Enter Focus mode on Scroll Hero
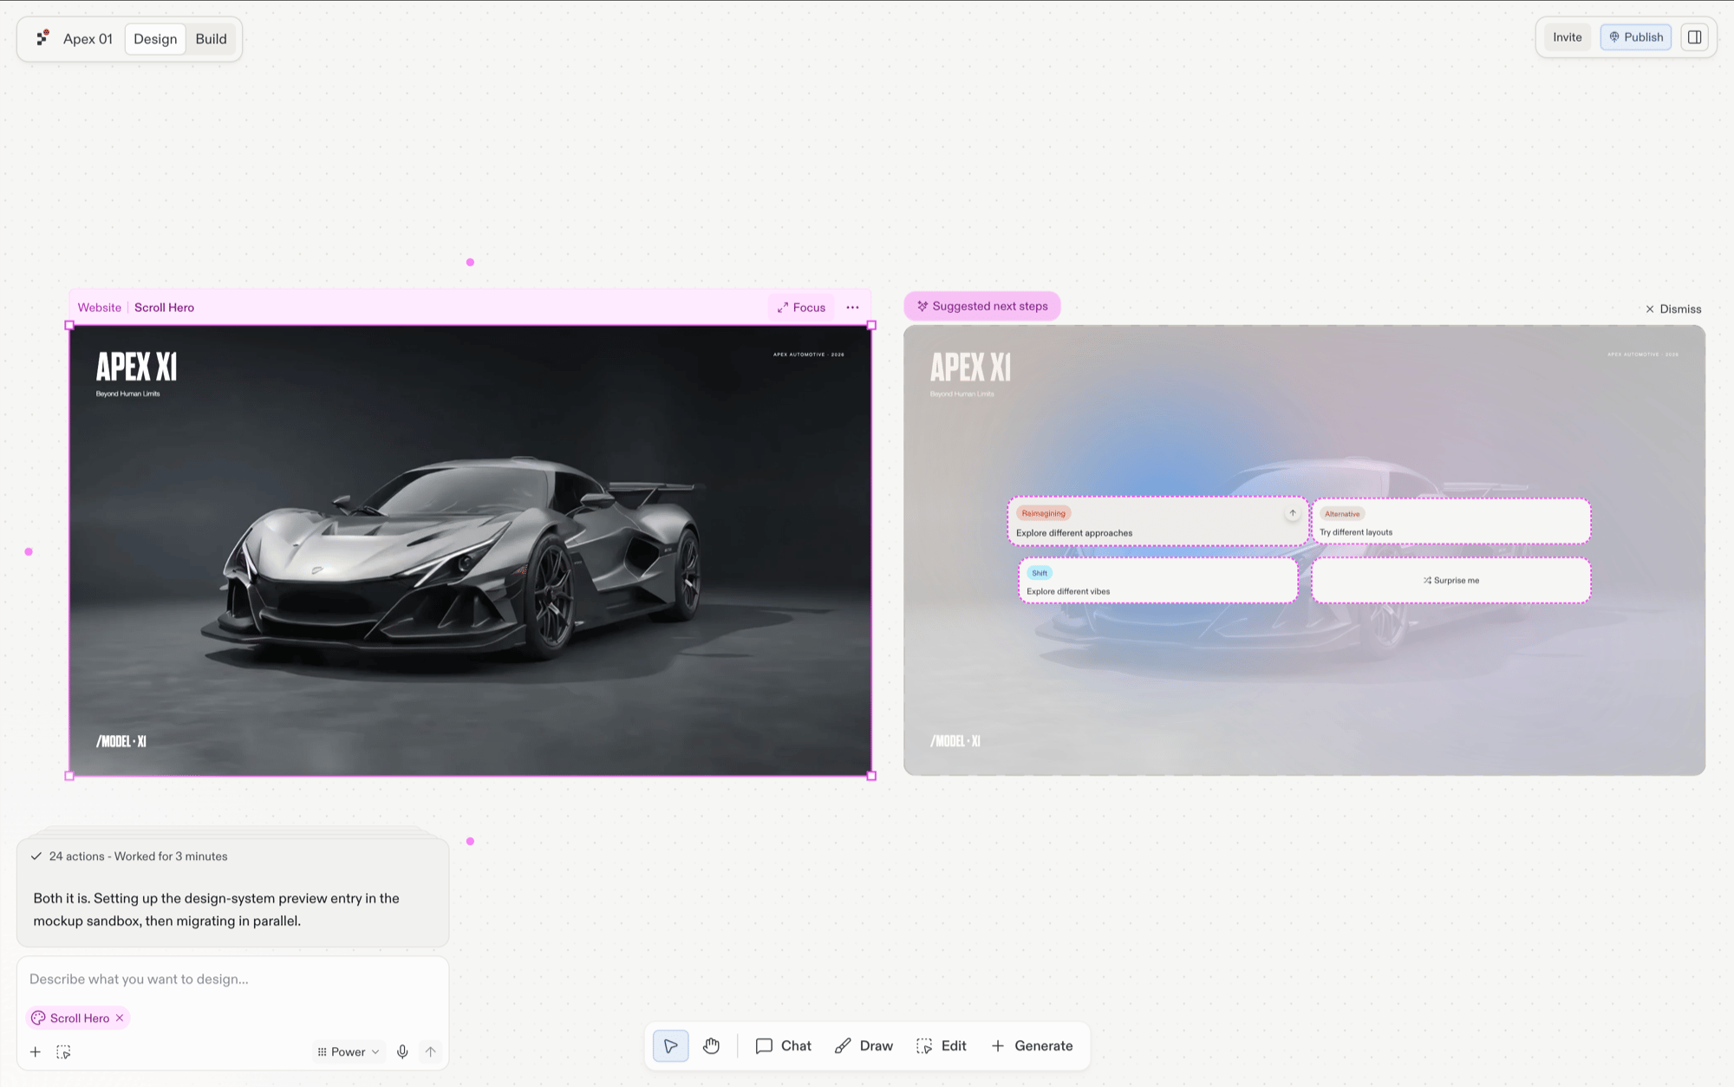Viewport: 1734px width, 1087px height. click(x=801, y=308)
